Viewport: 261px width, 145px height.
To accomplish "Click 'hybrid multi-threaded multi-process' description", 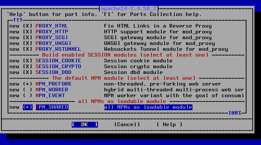I will pyautogui.click(x=174, y=90).
